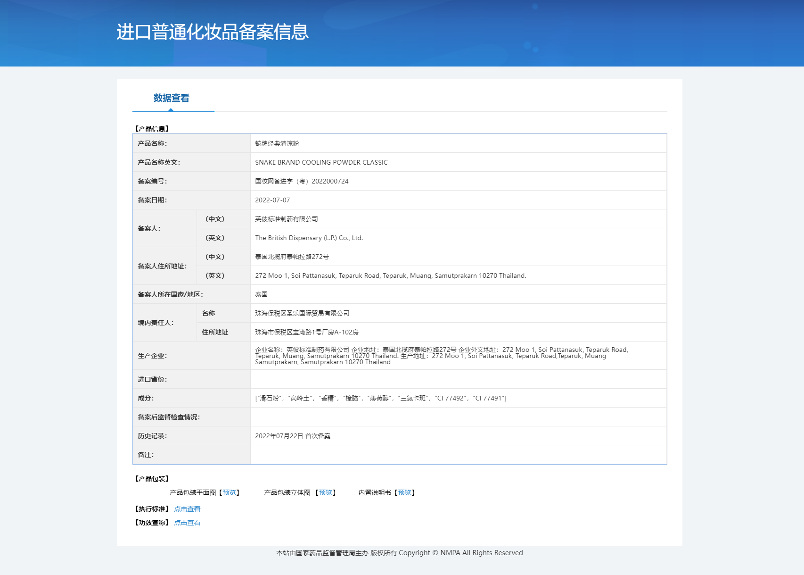
Task: Select country value 泰国
Action: coord(261,294)
